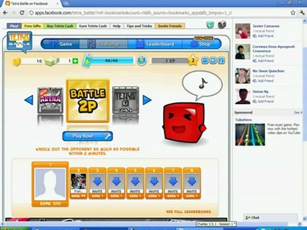Open the Leaderboard tab
The width and height of the screenshot is (307, 230).
tap(155, 44)
